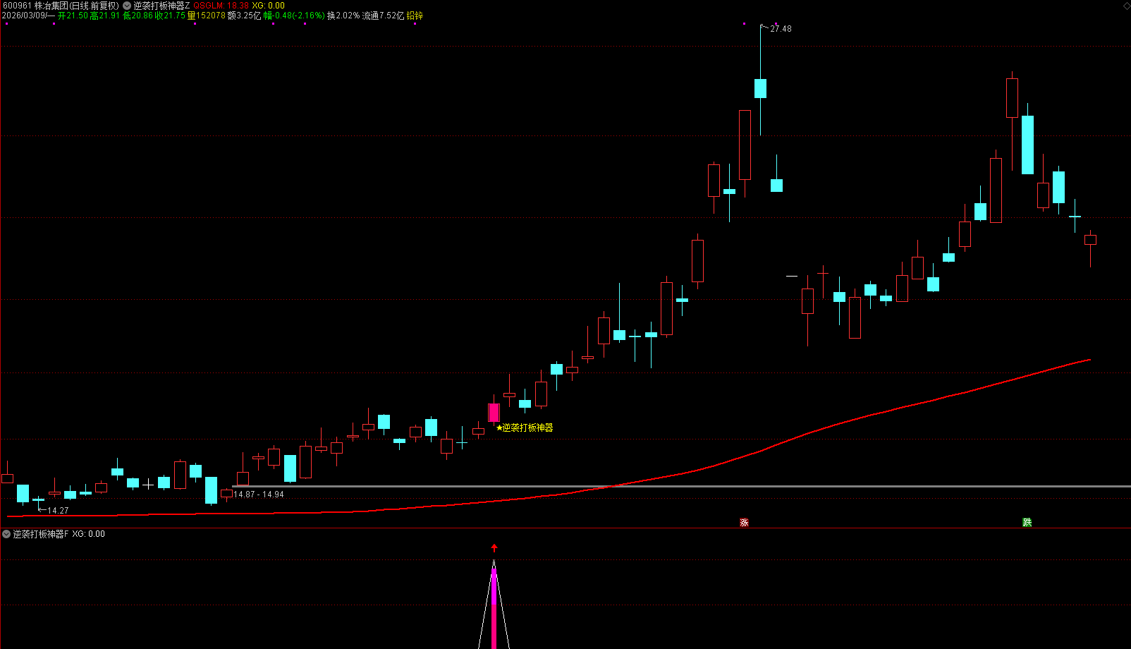Click the high price 高21.91
Image resolution: width=1131 pixels, height=649 pixels.
[105, 16]
